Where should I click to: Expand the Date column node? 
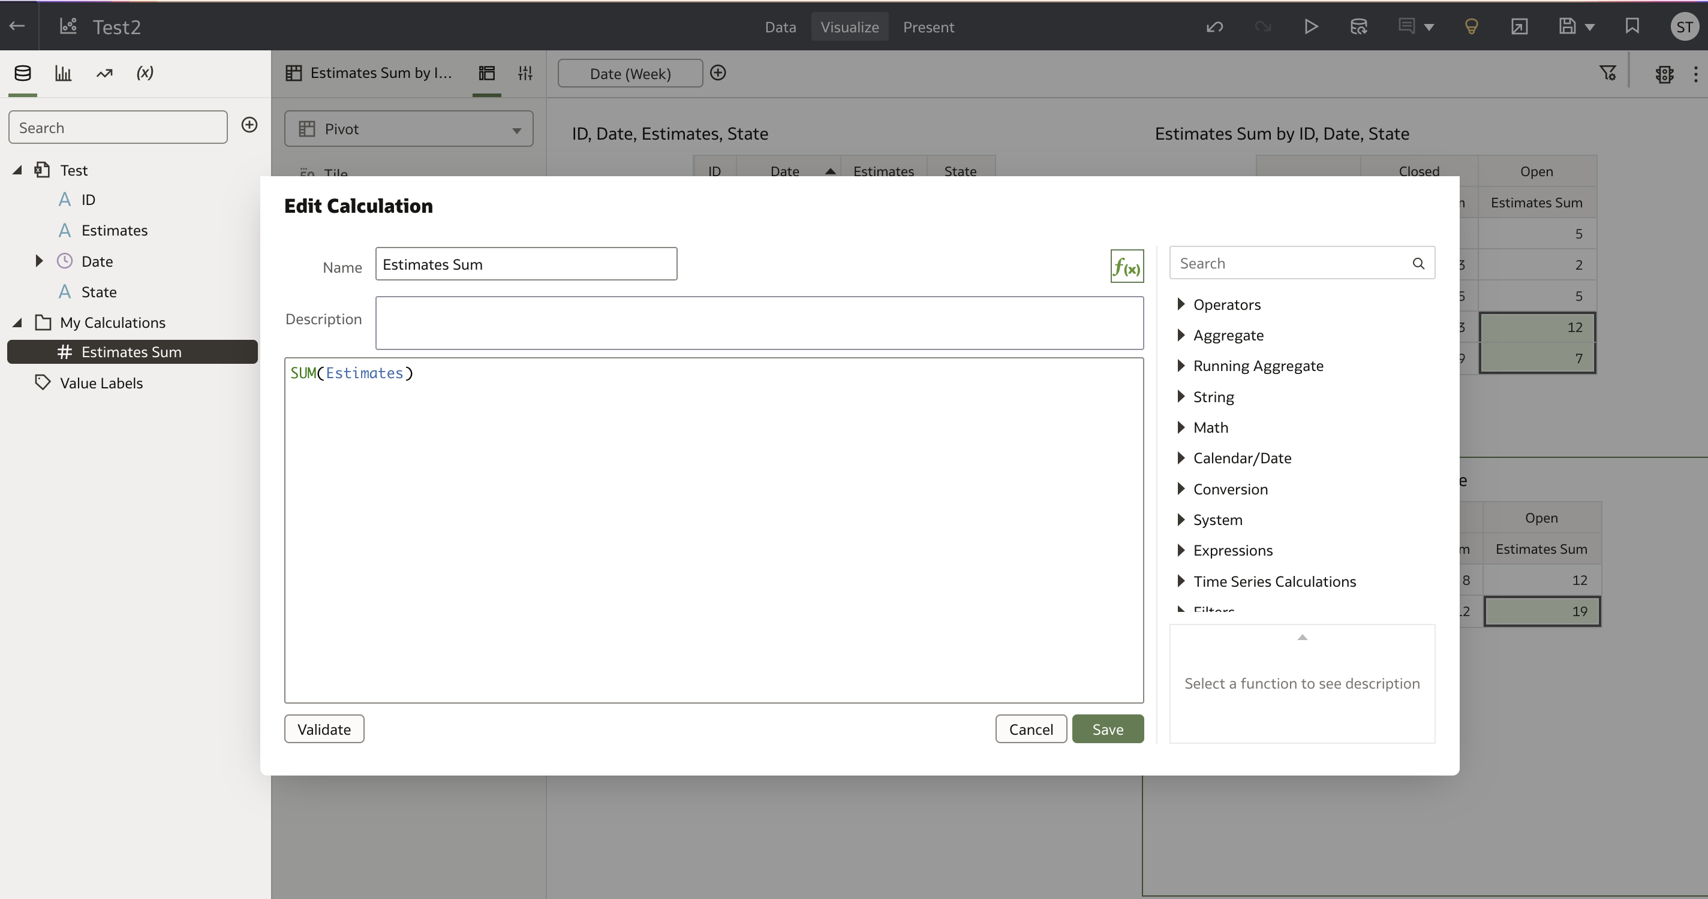pos(39,261)
